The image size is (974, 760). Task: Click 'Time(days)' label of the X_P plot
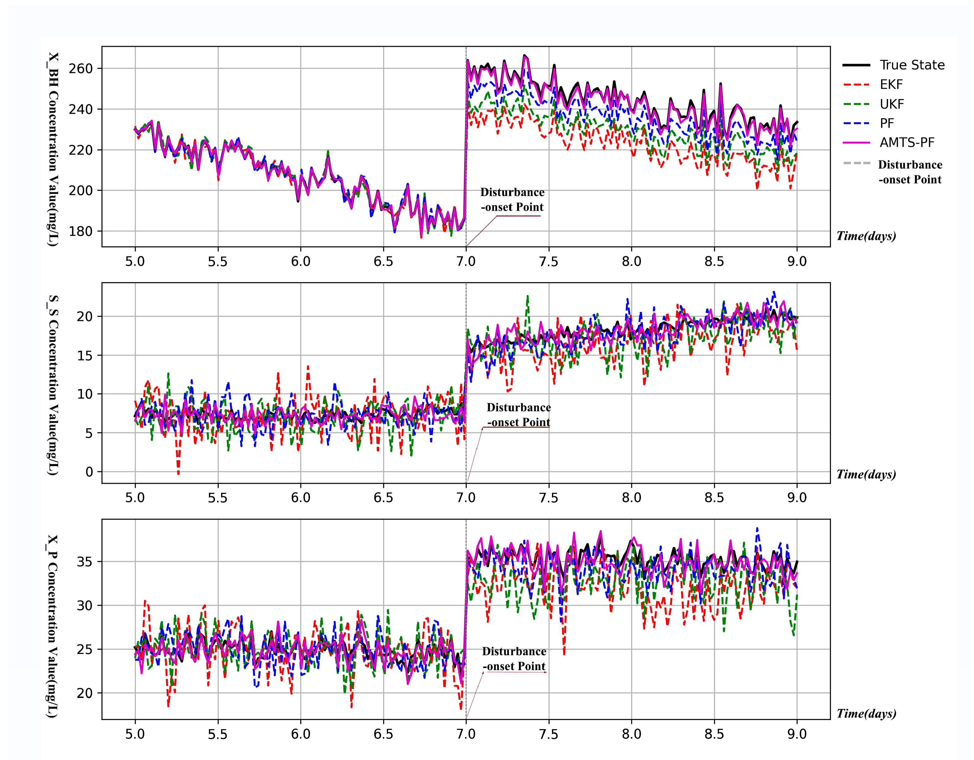coord(866,714)
